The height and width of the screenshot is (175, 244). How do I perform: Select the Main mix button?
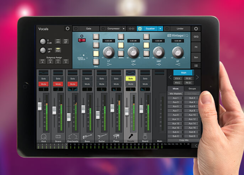pos(184,73)
